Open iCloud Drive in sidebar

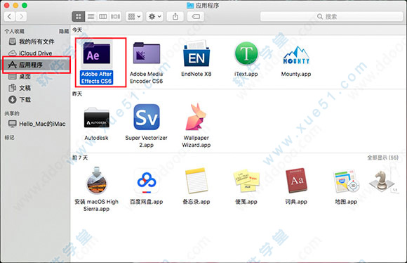tap(36, 53)
